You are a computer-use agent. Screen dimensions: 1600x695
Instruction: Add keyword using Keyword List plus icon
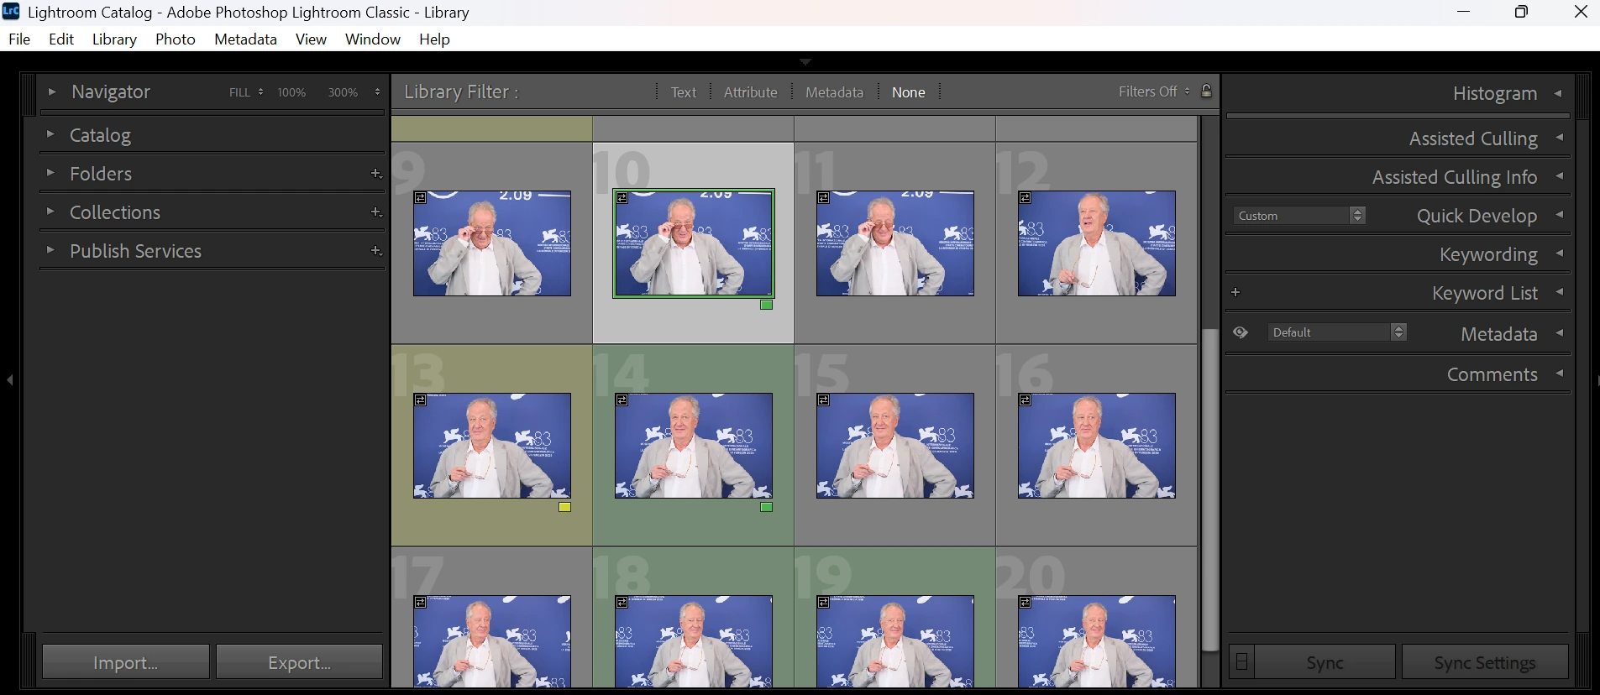[x=1235, y=293]
